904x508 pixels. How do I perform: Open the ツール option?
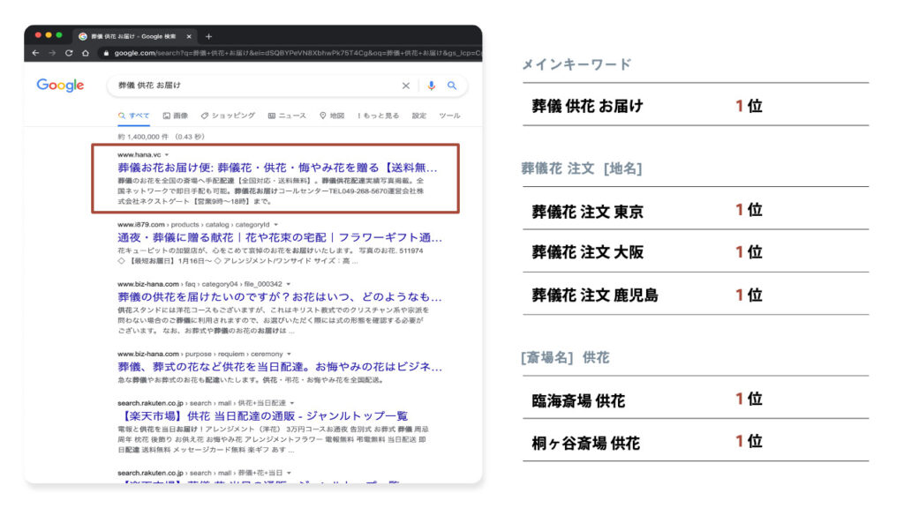point(449,116)
